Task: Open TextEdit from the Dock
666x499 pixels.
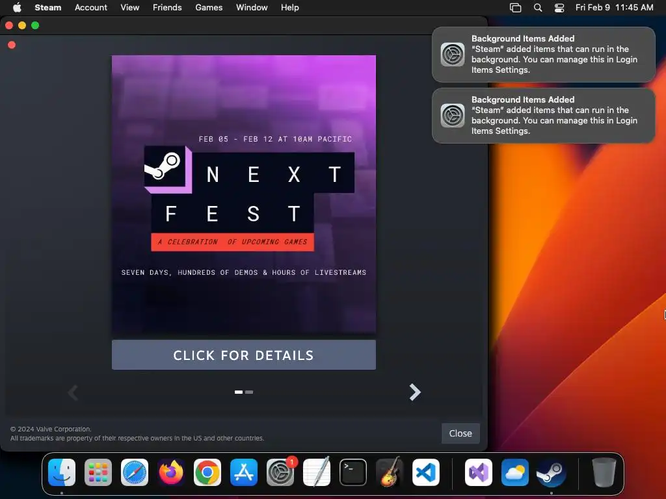Action: pyautogui.click(x=317, y=472)
